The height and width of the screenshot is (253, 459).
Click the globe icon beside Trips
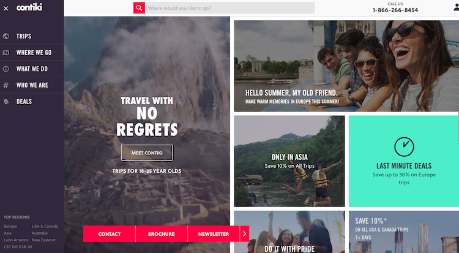6,36
